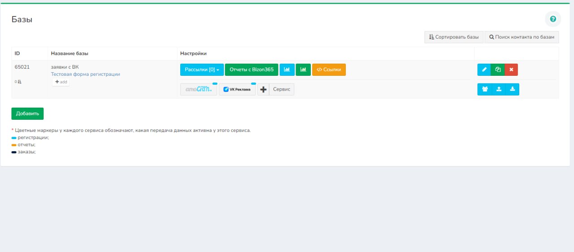Open the green chart statistics icon
This screenshot has width=574, height=252.
[x=303, y=70]
